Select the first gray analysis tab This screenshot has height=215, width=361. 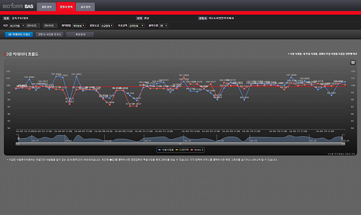(x=46, y=7)
